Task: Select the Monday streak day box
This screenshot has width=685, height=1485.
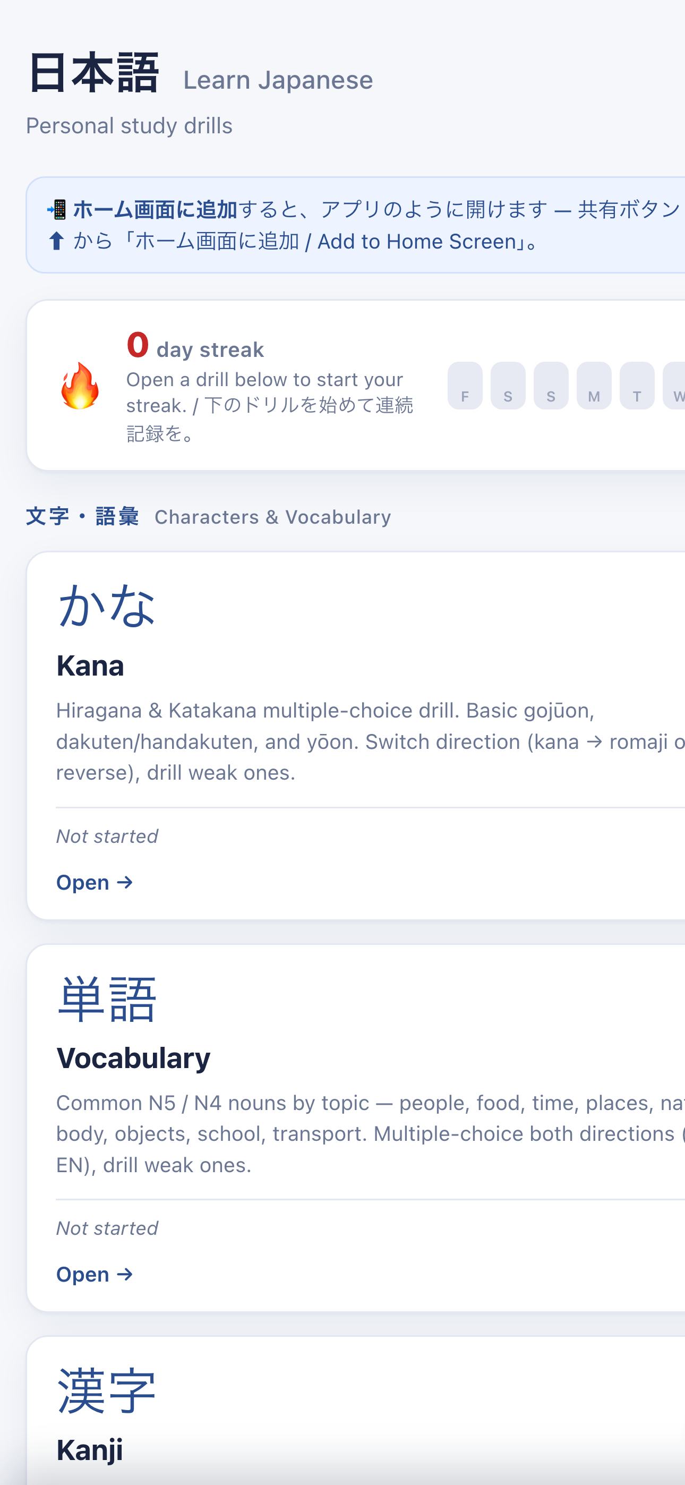Action: pos(594,386)
